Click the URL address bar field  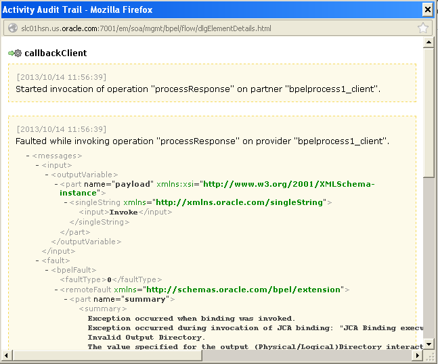point(218,28)
